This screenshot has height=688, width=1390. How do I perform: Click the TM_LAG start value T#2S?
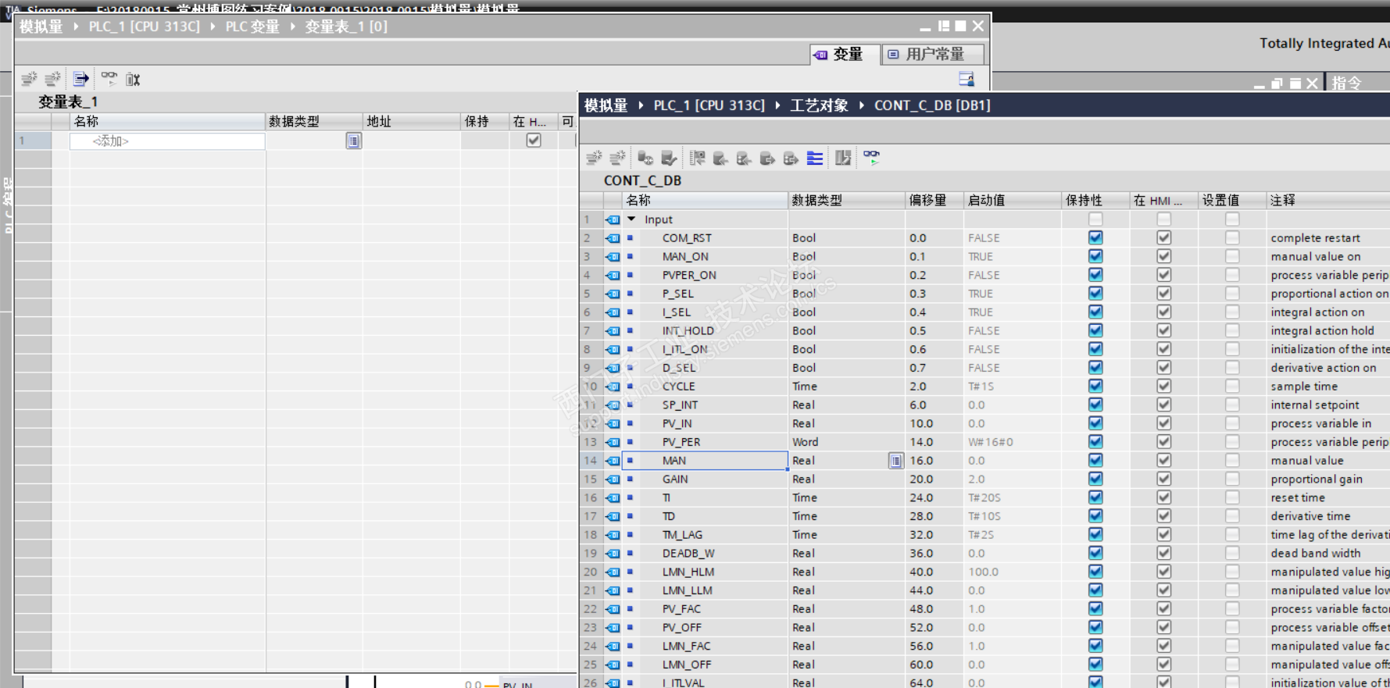(981, 535)
